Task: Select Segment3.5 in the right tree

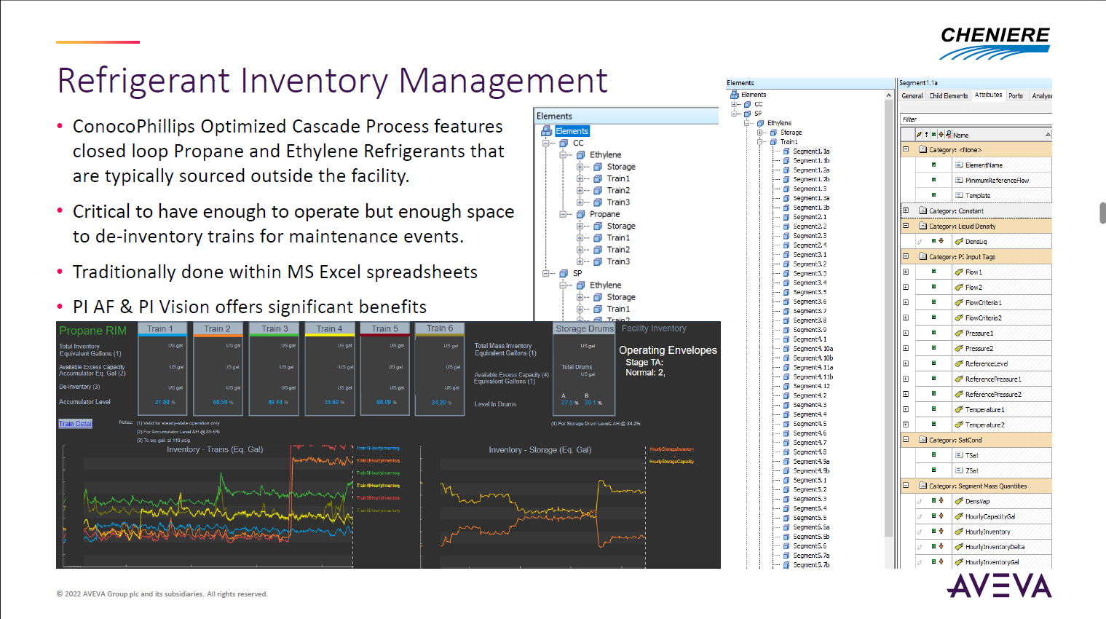Action: click(x=810, y=292)
